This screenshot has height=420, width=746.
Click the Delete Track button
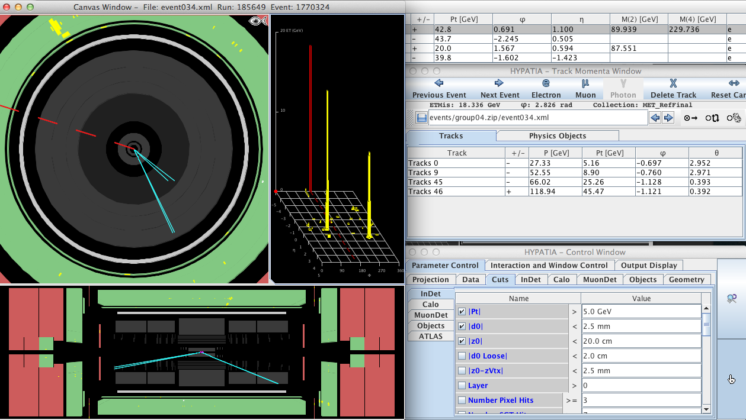coord(673,89)
